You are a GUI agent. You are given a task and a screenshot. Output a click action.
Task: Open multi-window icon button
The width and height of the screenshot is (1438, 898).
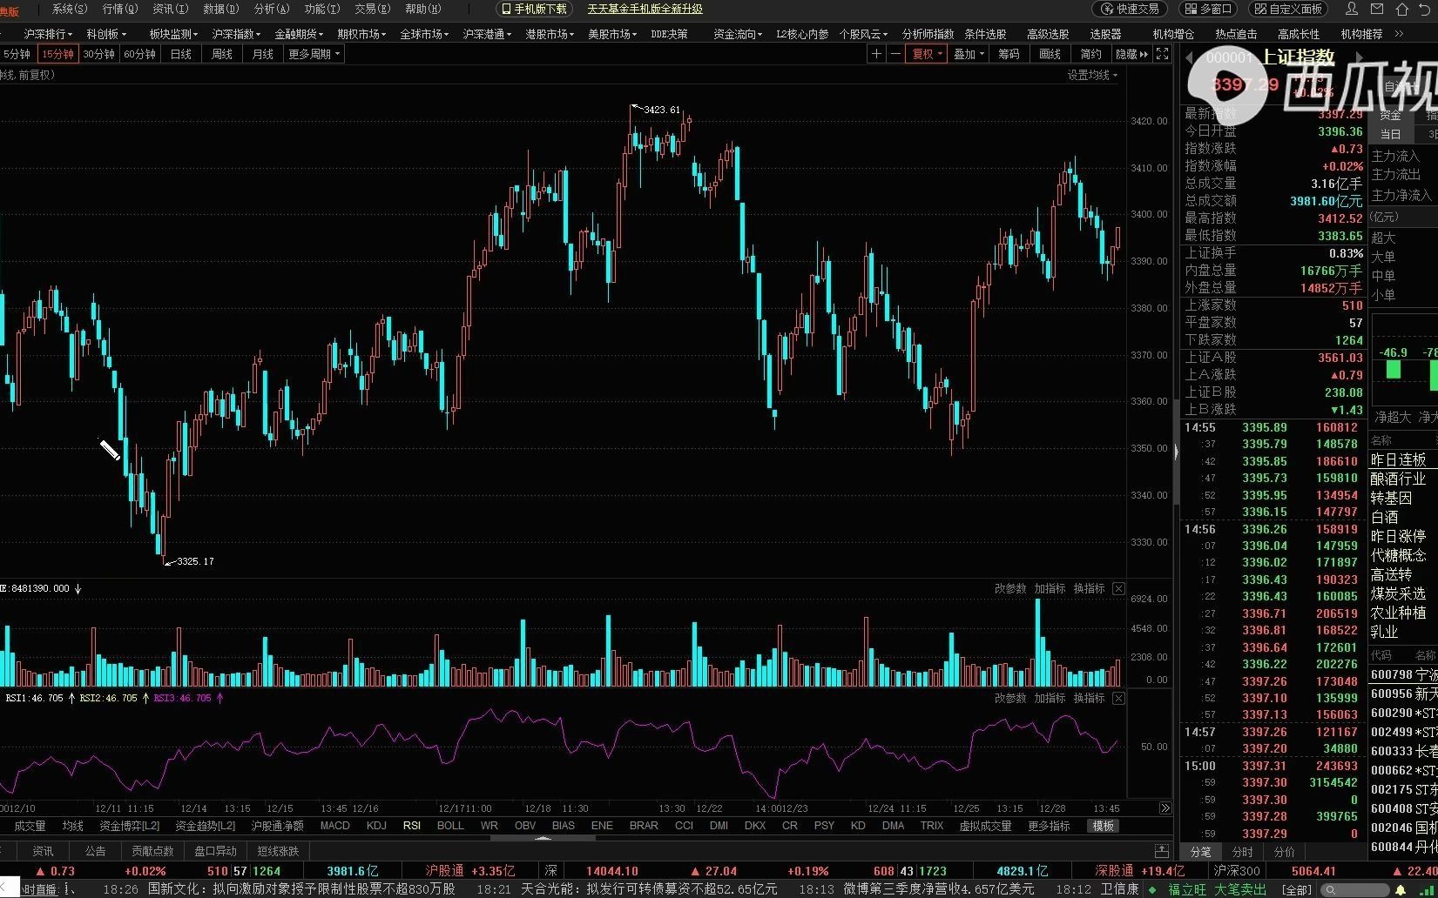[1207, 9]
